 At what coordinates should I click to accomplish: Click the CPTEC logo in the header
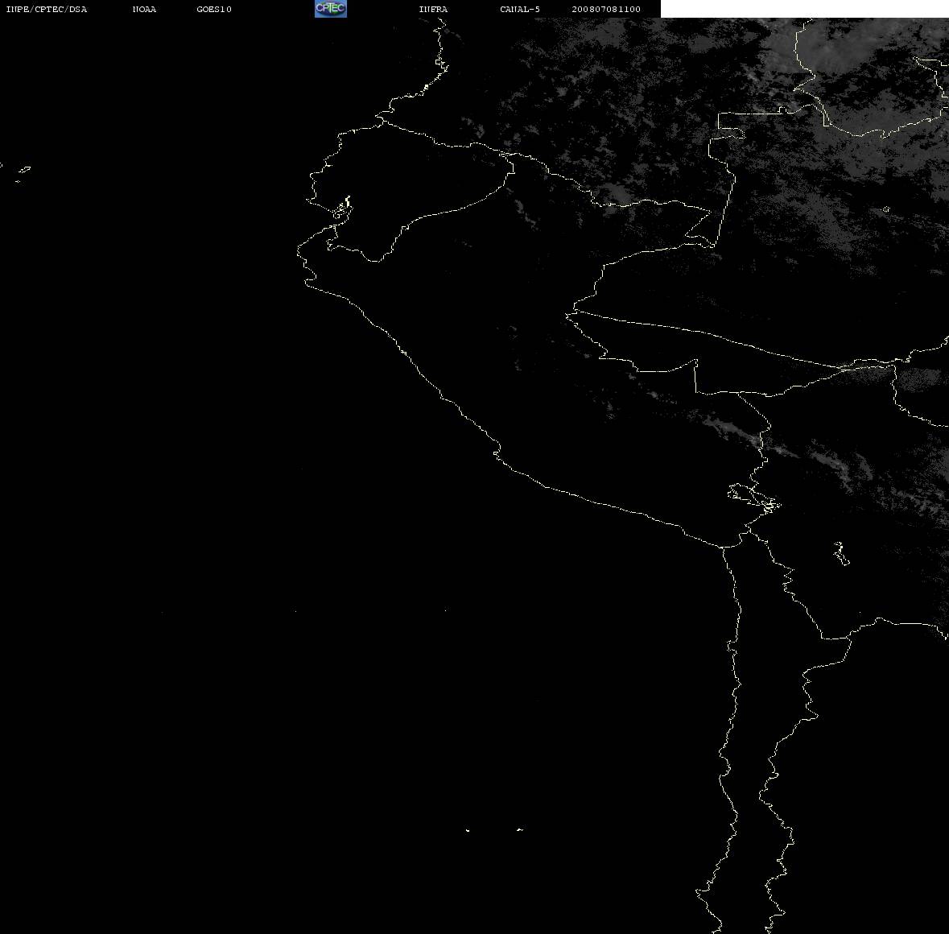331,9
